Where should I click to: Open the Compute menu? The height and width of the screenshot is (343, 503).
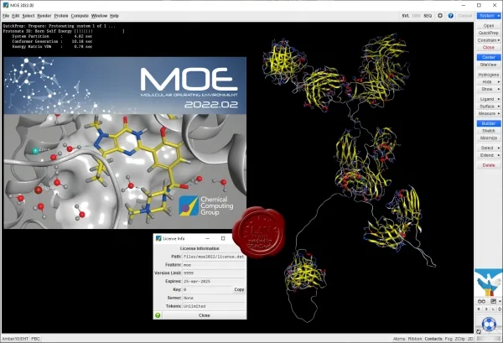[80, 16]
